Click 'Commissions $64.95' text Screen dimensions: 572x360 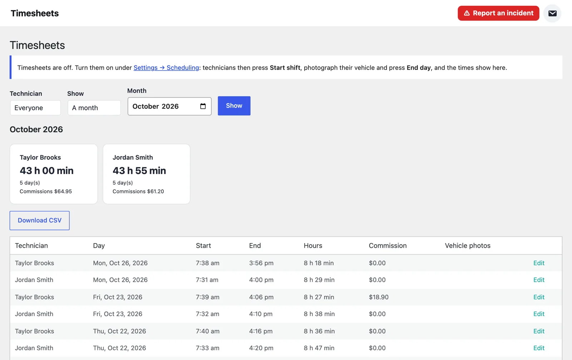tap(46, 191)
